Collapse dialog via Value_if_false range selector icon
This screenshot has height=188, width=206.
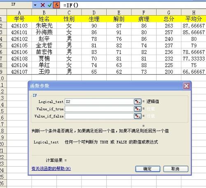click(x=138, y=116)
